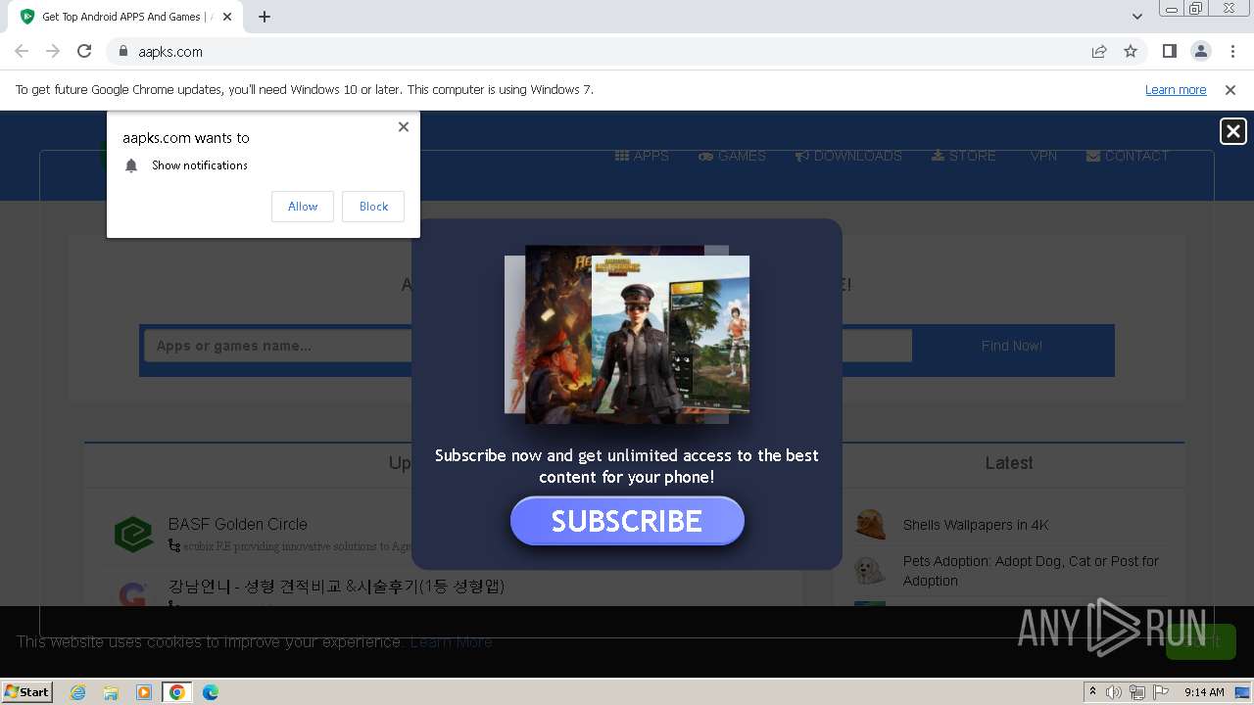Close the subscribe popup overlay
Viewport: 1254px width, 705px height.
(x=1233, y=131)
